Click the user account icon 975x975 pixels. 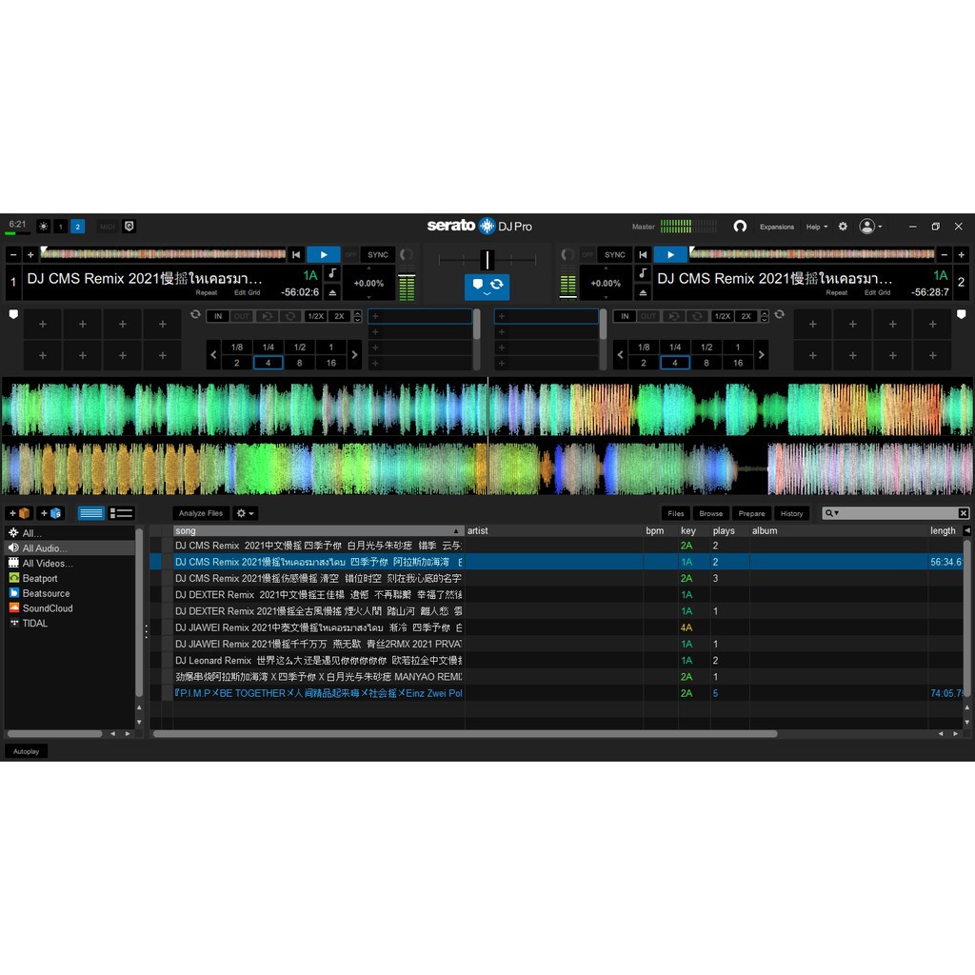(x=866, y=227)
